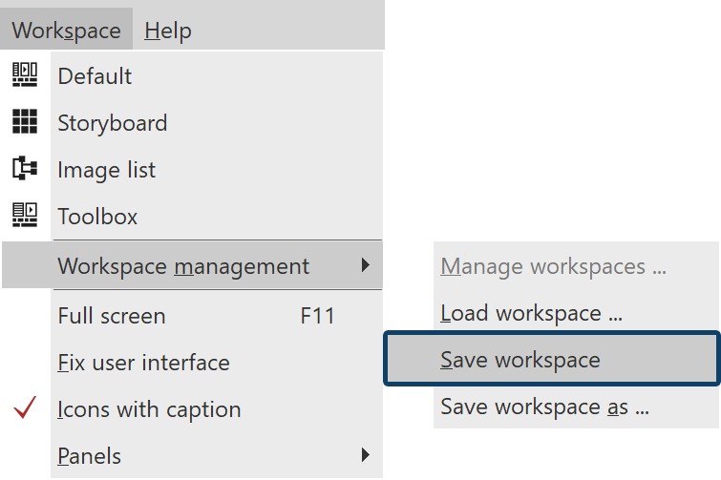Open the Panels menu entry text
The height and width of the screenshot is (480, 721).
[90, 456]
